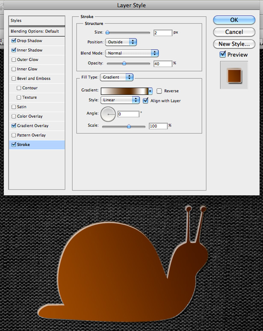Open the gradient picker arrow

click(x=150, y=91)
